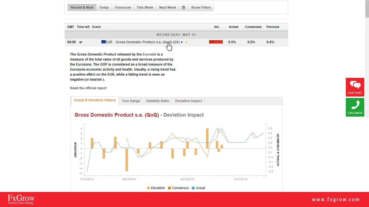Click the yellow dot beside the GDP event
The width and height of the screenshot is (369, 207).
[x=186, y=42]
